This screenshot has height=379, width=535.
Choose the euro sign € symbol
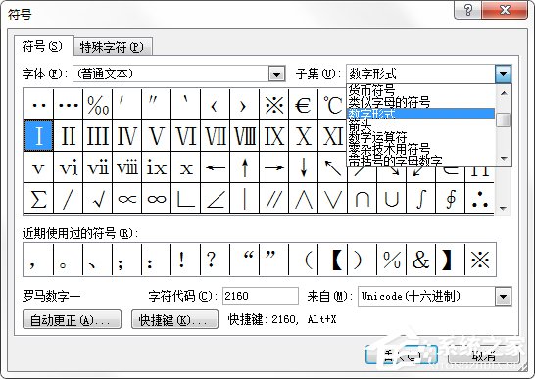(x=304, y=105)
